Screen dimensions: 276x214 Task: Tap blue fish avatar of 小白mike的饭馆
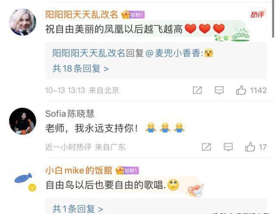23,178
